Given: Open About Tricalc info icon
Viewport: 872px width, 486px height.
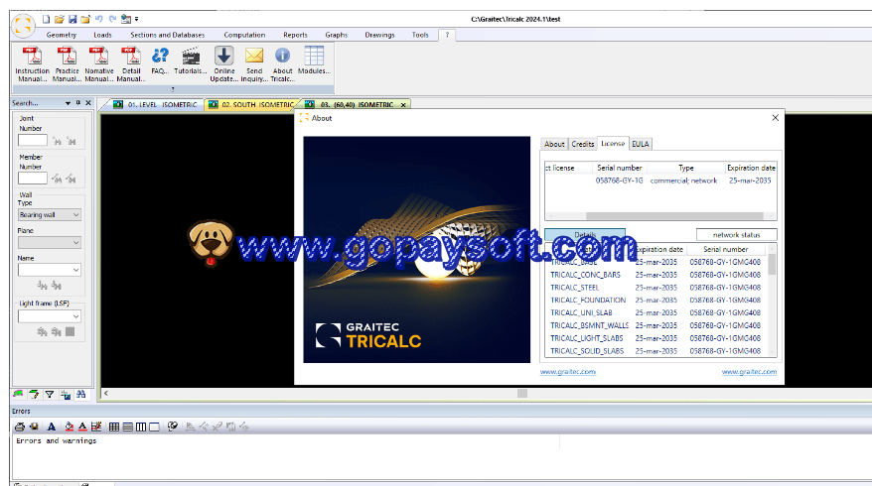Looking at the screenshot, I should pos(282,64).
